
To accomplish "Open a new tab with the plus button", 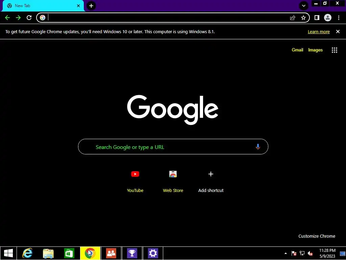I will coord(91,6).
